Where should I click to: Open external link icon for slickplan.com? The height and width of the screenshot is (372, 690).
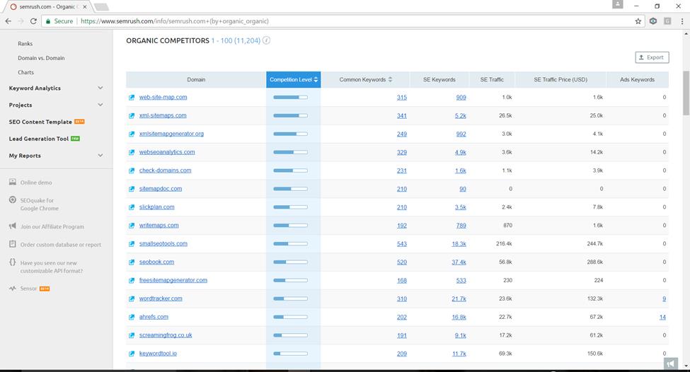point(132,207)
